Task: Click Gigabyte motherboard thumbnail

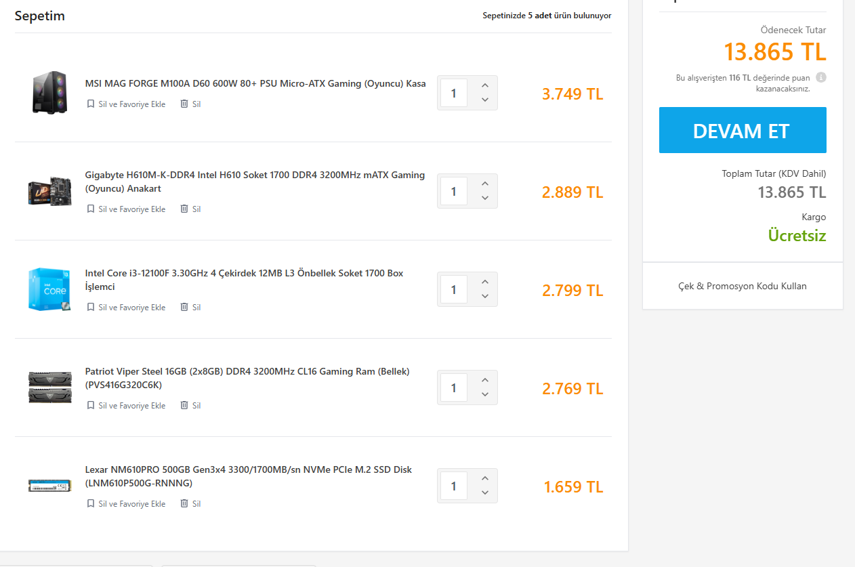Action: pos(49,191)
